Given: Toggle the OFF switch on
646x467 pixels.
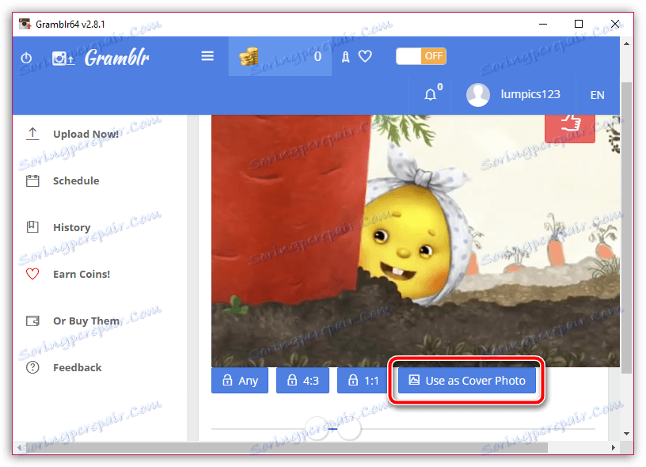Looking at the screenshot, I should 421,56.
